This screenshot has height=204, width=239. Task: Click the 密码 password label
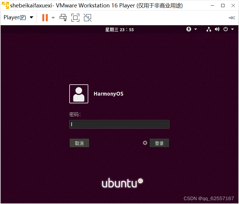[75, 114]
